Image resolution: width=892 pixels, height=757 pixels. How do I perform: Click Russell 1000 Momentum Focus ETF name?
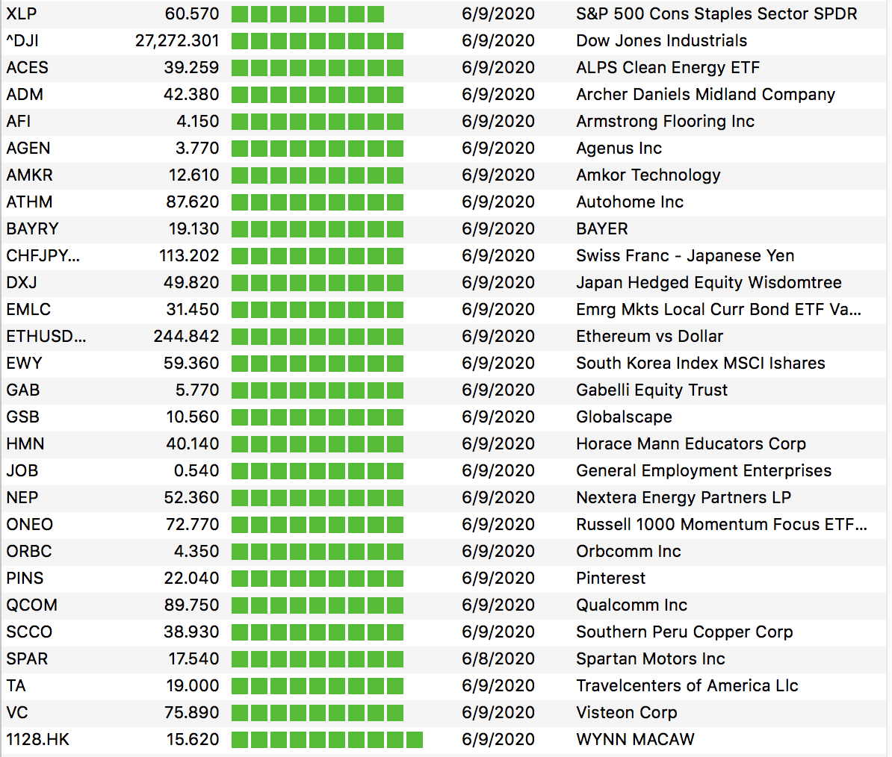(722, 525)
